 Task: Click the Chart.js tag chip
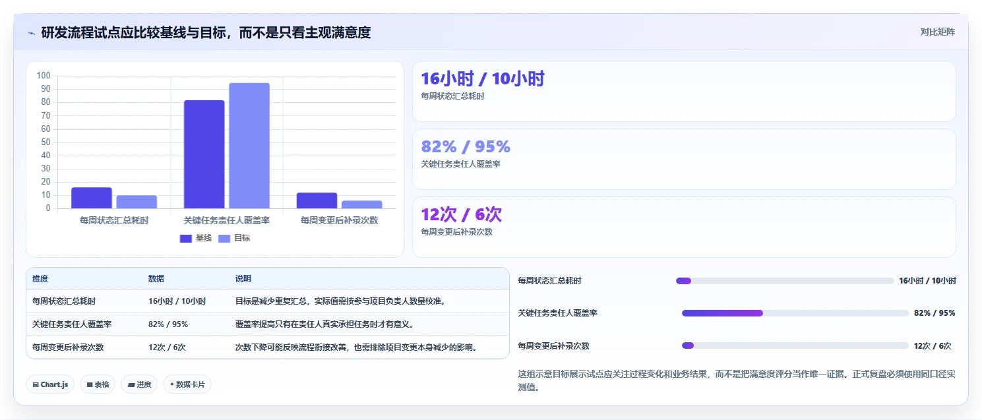click(x=50, y=384)
